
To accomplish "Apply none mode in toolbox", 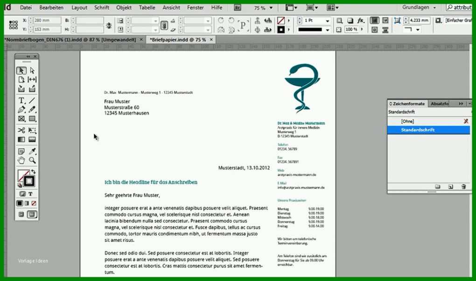I will point(34,203).
